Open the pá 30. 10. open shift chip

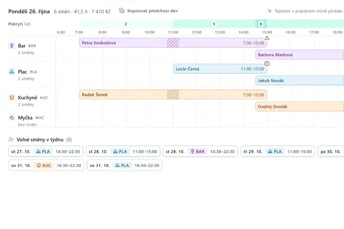click(x=331, y=151)
